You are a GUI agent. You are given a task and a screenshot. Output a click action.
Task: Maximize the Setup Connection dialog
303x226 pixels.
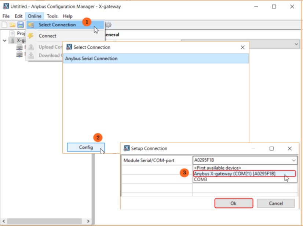click(x=271, y=148)
